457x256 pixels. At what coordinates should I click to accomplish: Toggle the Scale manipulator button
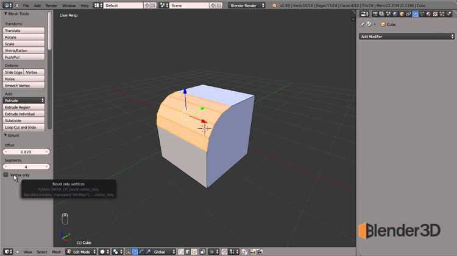point(148,252)
